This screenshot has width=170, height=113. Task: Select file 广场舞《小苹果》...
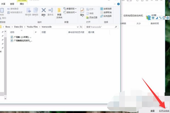(x=21, y=37)
